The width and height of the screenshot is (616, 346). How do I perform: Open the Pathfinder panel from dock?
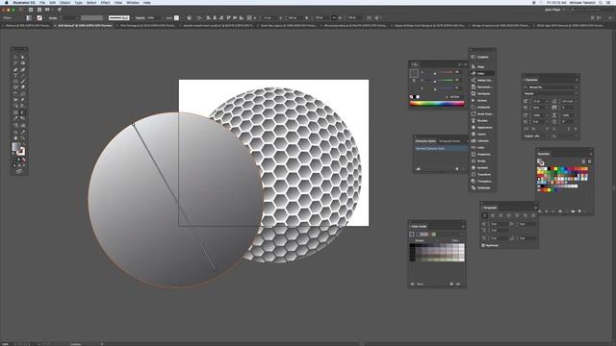click(x=482, y=188)
